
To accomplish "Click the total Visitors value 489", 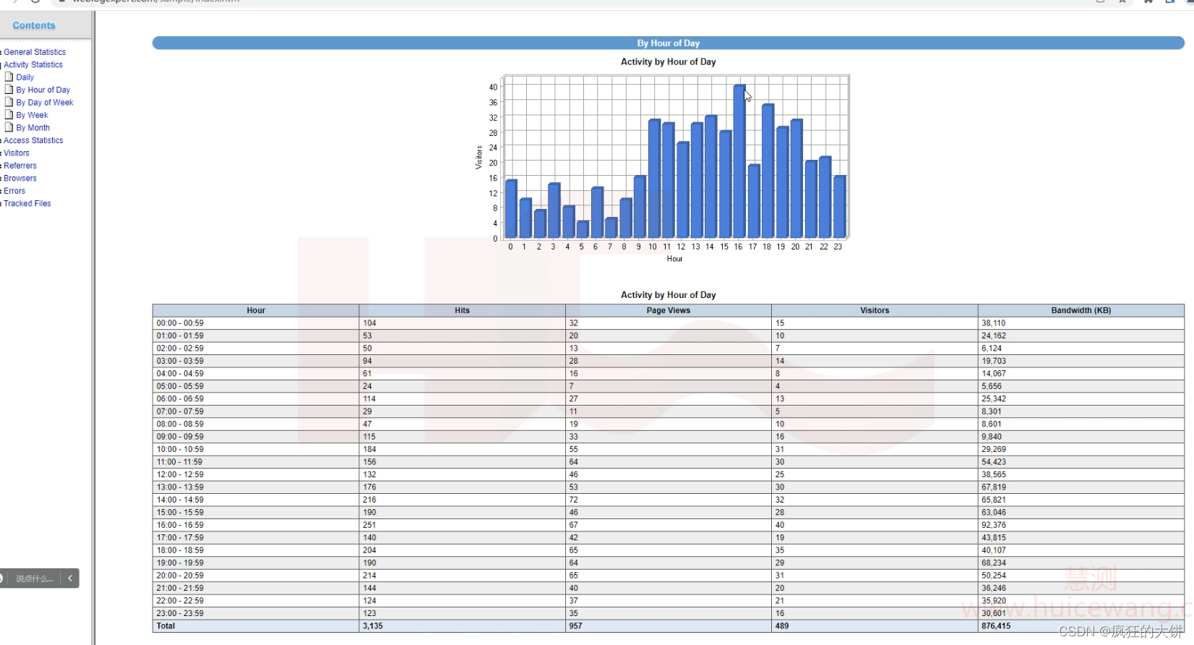I will [782, 626].
